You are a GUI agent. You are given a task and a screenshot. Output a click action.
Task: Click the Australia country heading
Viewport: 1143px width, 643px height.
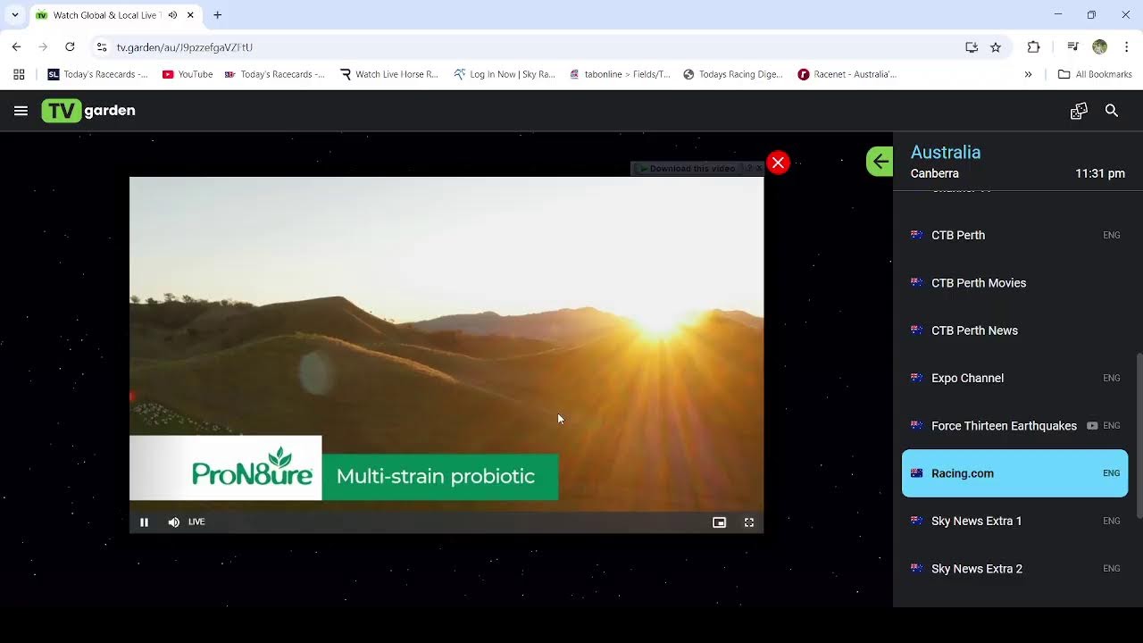[946, 153]
